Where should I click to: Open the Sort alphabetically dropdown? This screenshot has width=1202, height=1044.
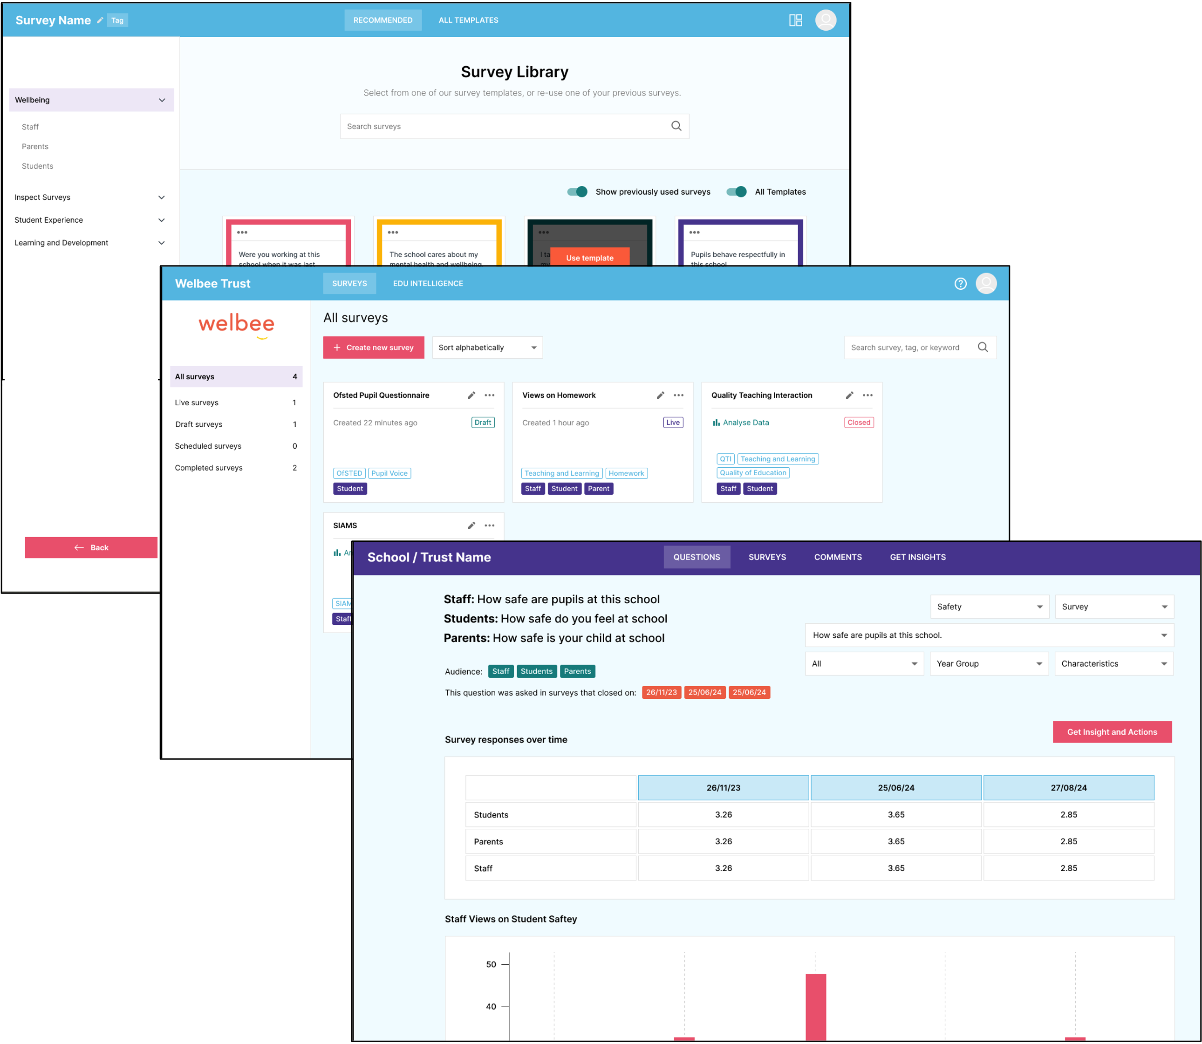point(487,348)
